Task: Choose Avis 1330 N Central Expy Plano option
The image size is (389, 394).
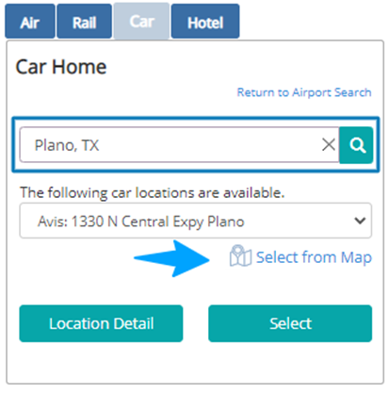Action: (x=141, y=222)
